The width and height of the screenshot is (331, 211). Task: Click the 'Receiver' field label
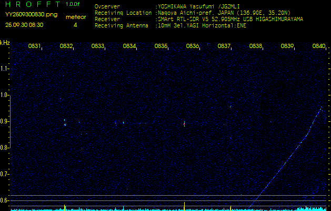click(x=107, y=20)
